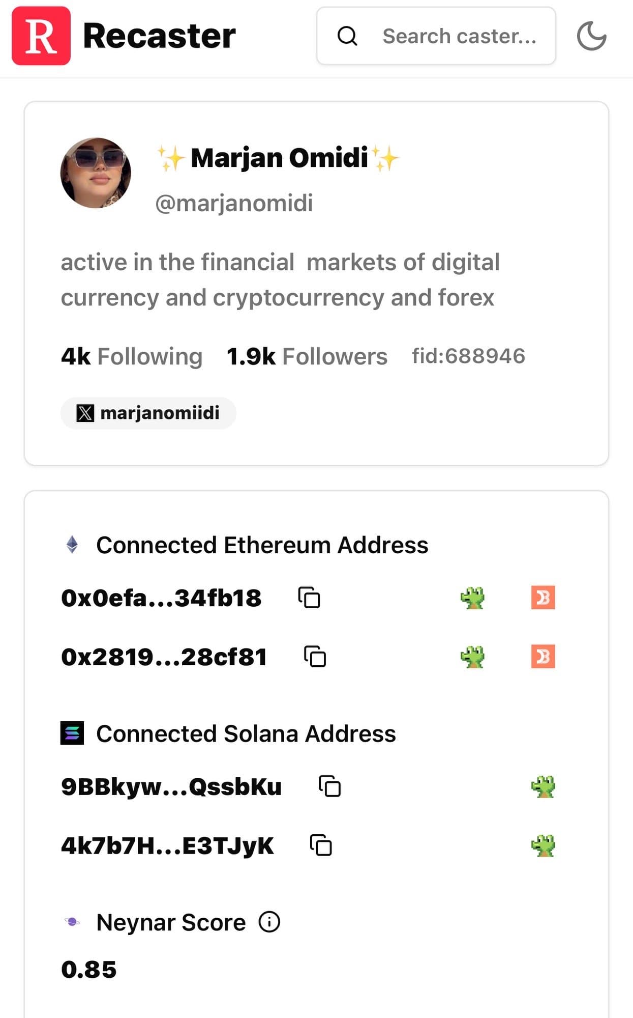The height and width of the screenshot is (1018, 633).
Task: Show Neynar Score info tooltip
Action: click(x=269, y=922)
